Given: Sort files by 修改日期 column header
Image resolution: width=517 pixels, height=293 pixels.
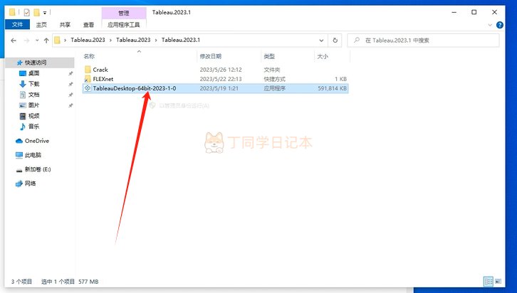Looking at the screenshot, I should (211, 55).
